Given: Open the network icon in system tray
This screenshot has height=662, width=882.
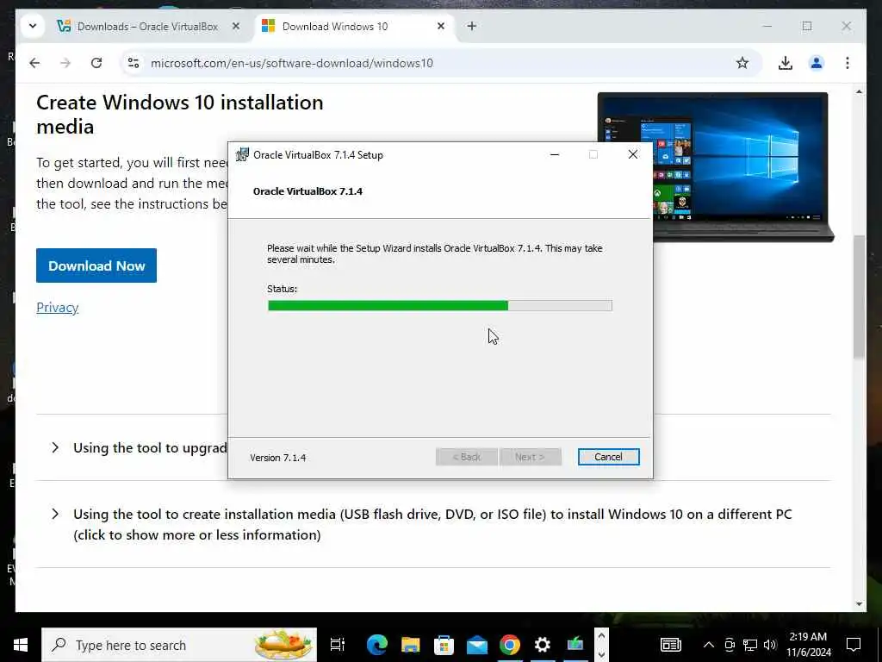Looking at the screenshot, I should 750,645.
